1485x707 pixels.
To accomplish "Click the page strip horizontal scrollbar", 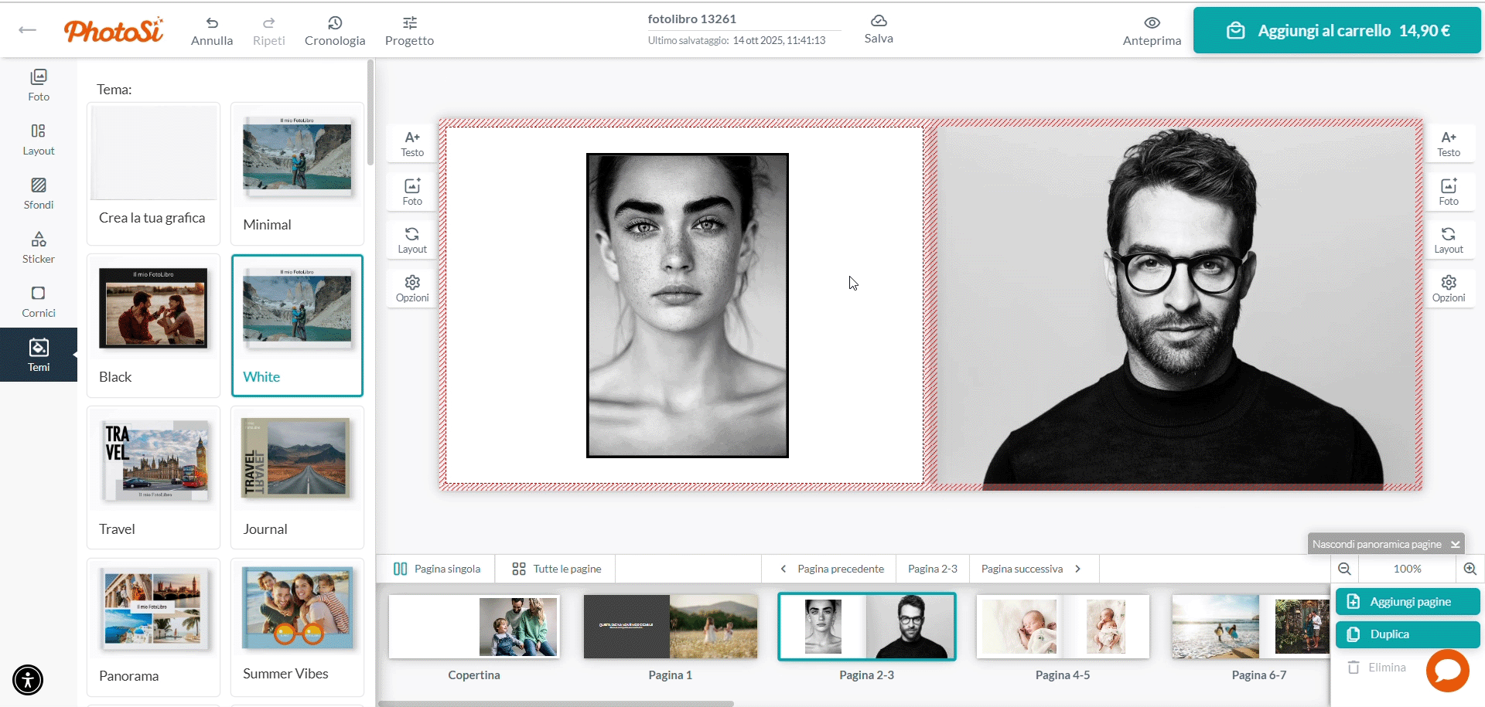I will pos(556,704).
